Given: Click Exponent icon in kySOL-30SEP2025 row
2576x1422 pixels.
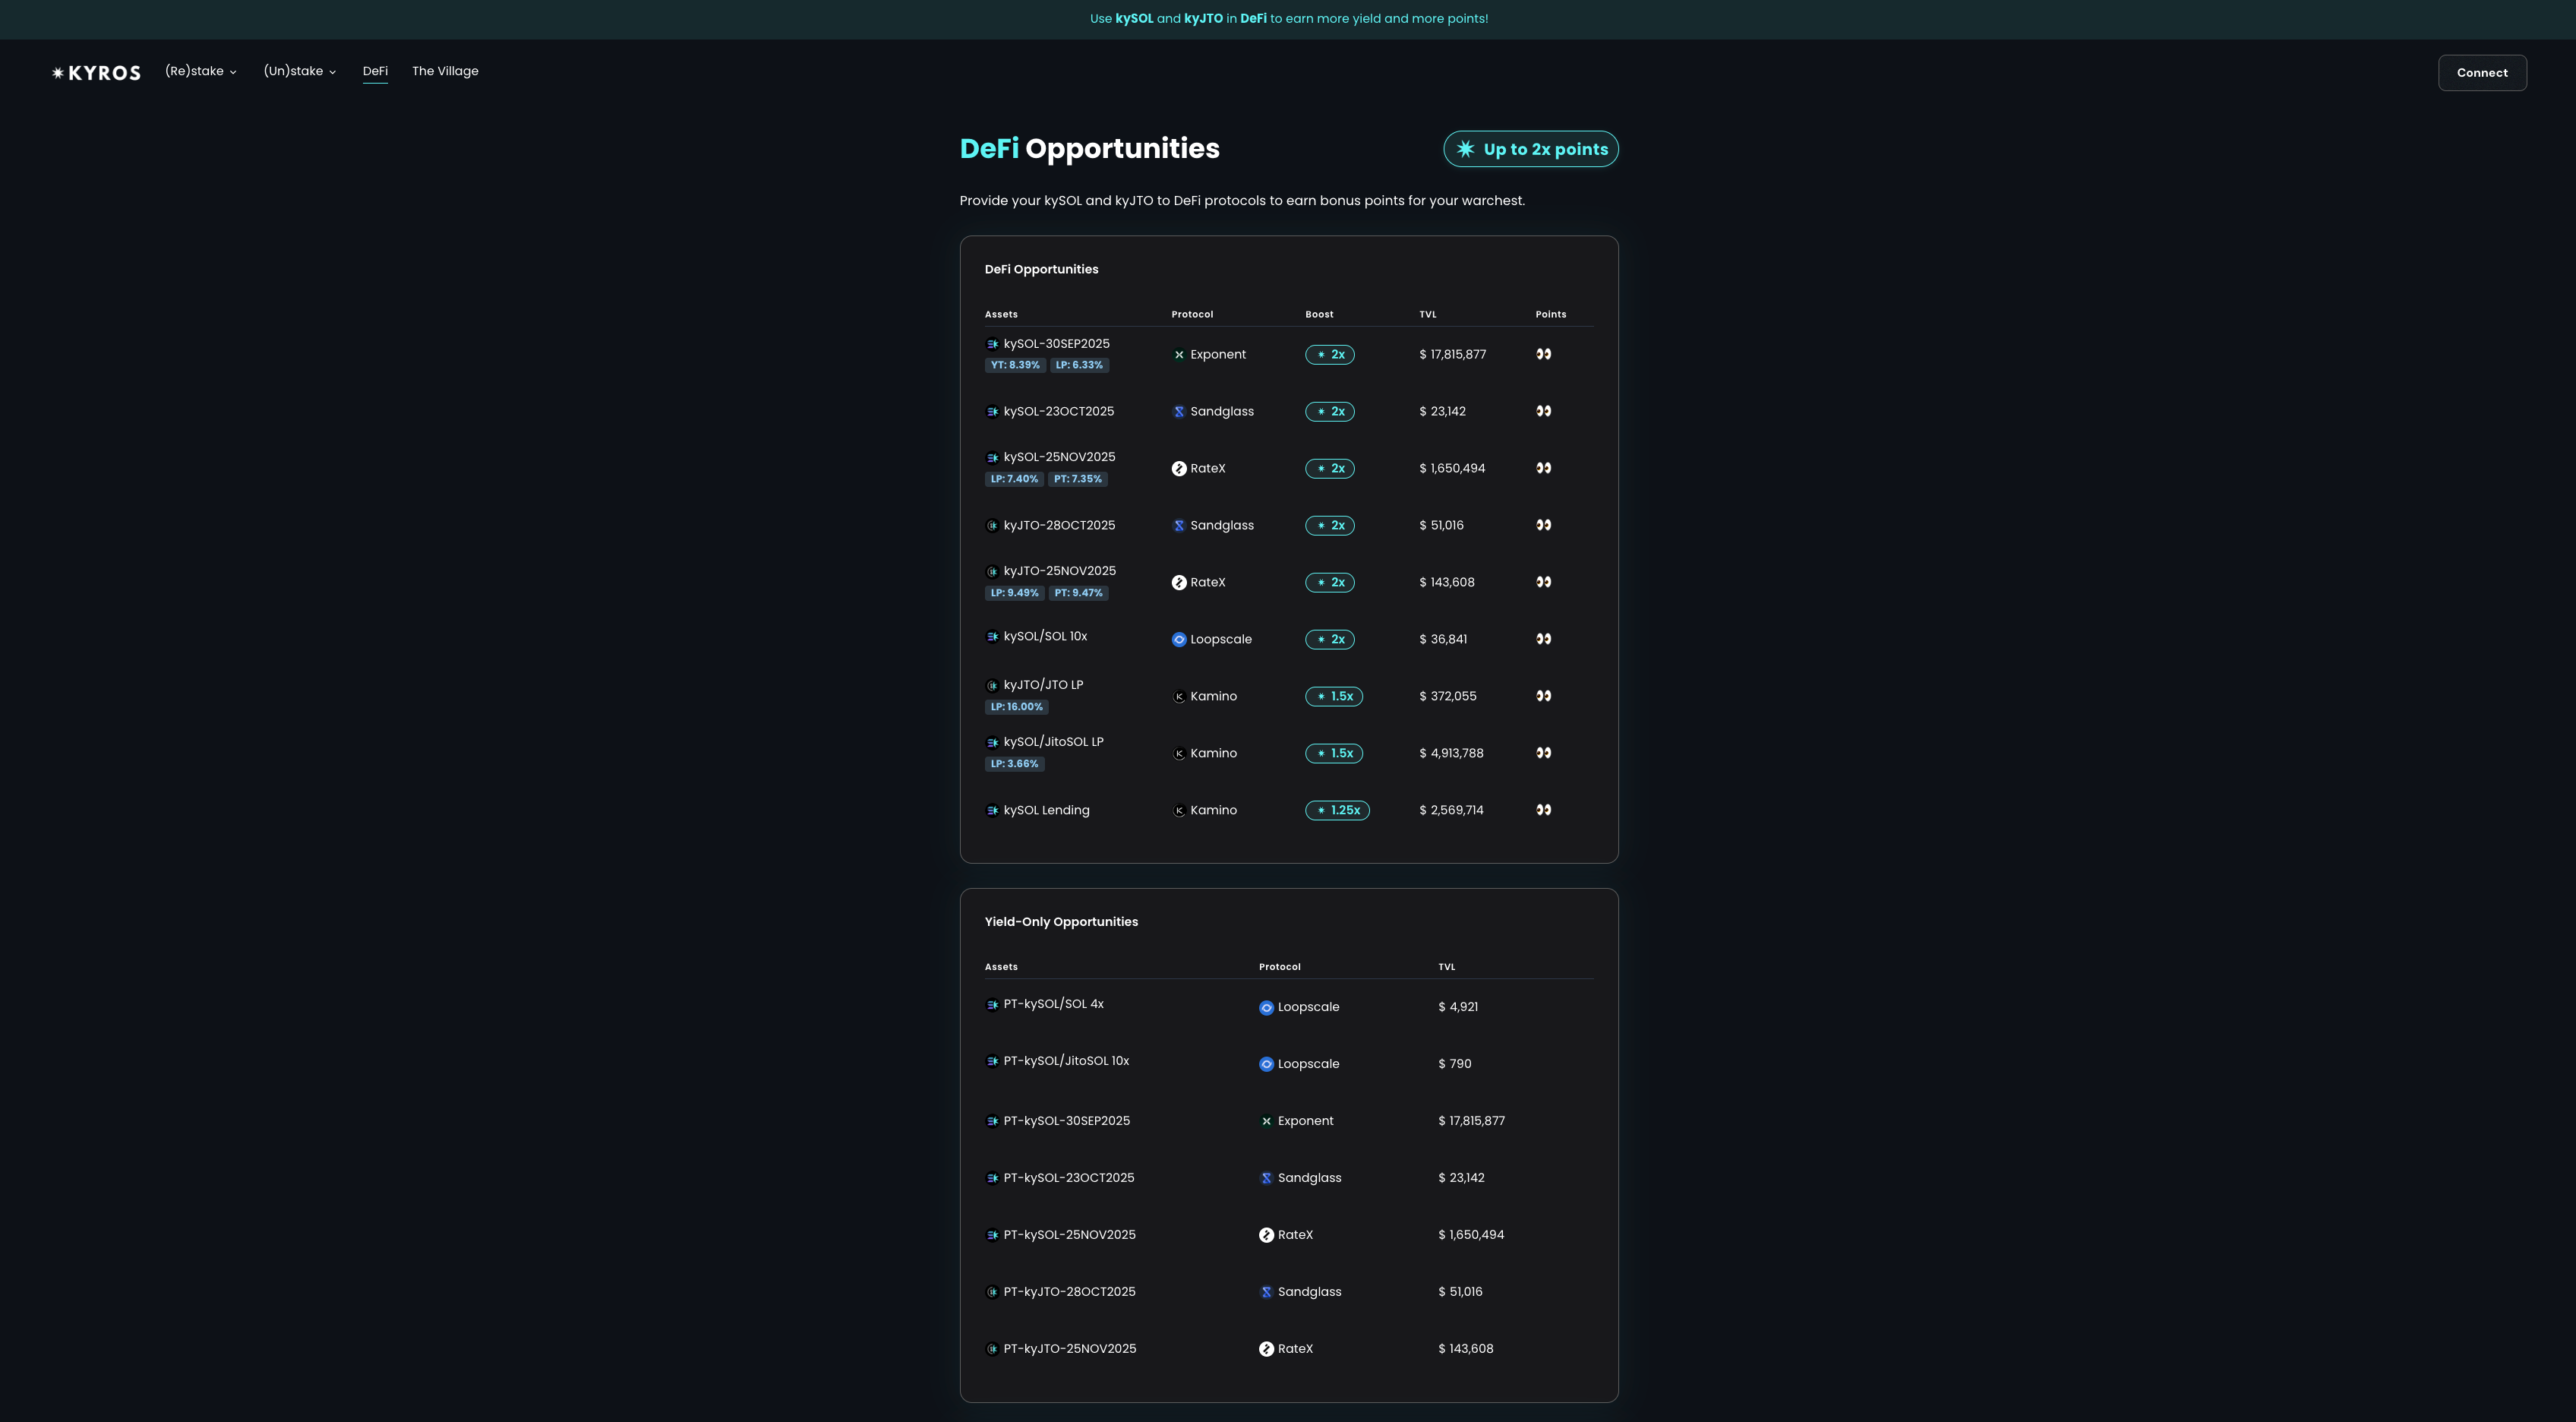Looking at the screenshot, I should coord(1179,355).
